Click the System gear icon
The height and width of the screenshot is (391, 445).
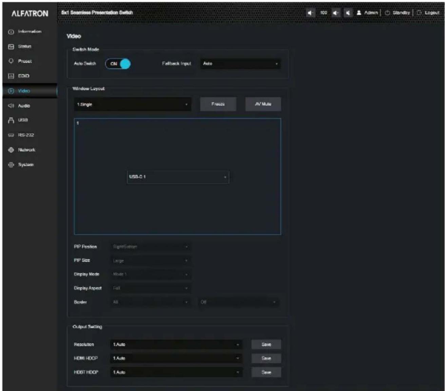[x=11, y=165]
